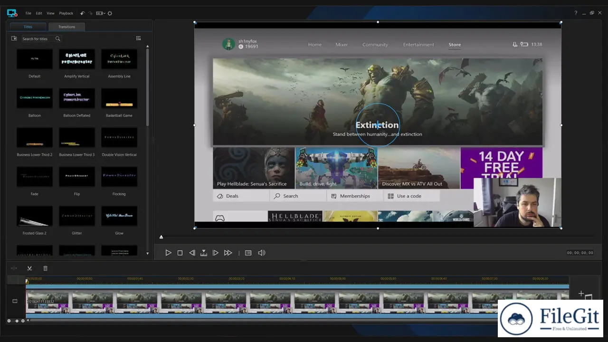Switch to the Titles tab
The width and height of the screenshot is (608, 342).
point(28,27)
